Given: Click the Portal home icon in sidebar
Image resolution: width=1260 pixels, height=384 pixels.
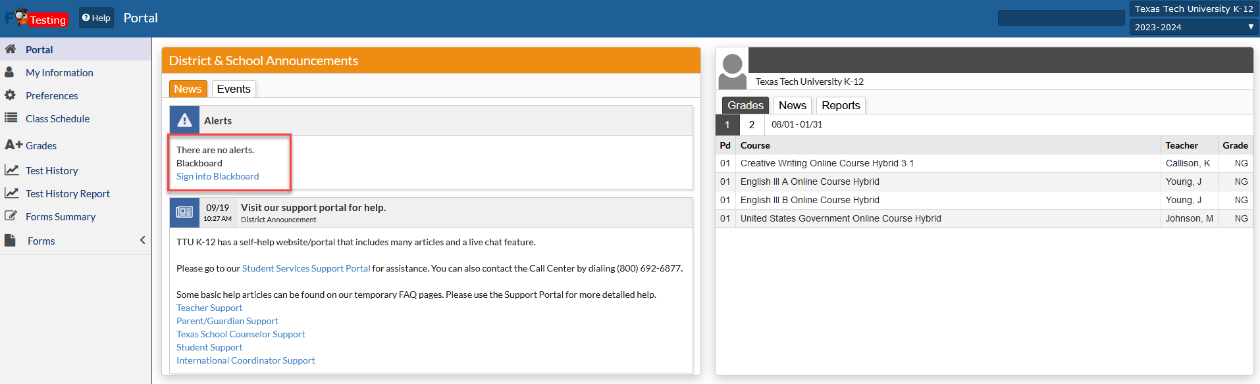Looking at the screenshot, I should (x=11, y=49).
